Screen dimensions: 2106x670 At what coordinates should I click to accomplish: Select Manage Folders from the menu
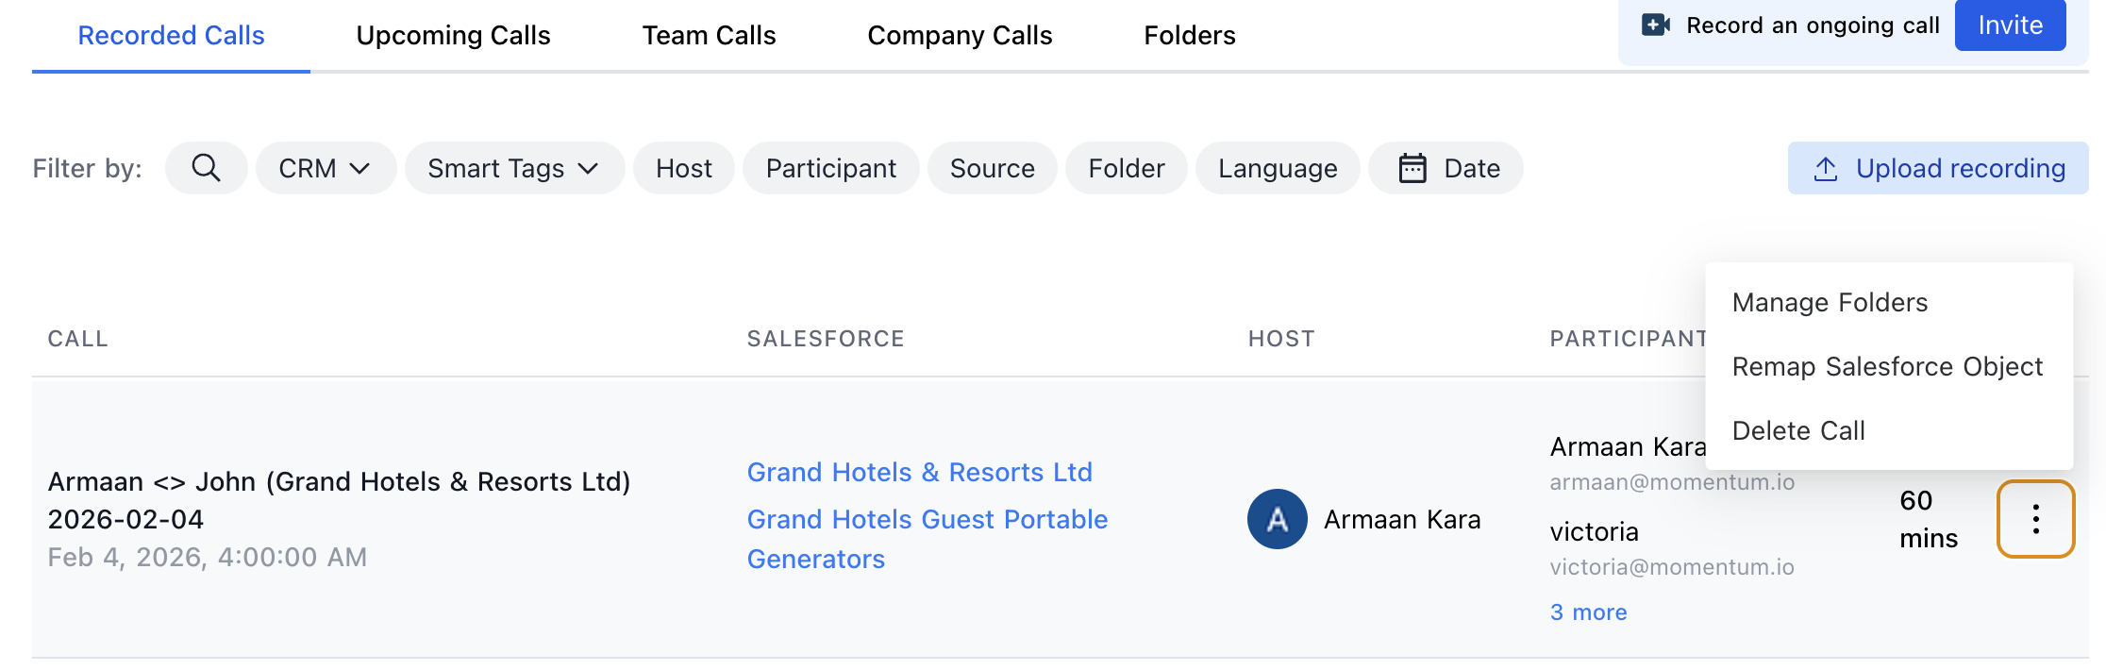(x=1830, y=302)
